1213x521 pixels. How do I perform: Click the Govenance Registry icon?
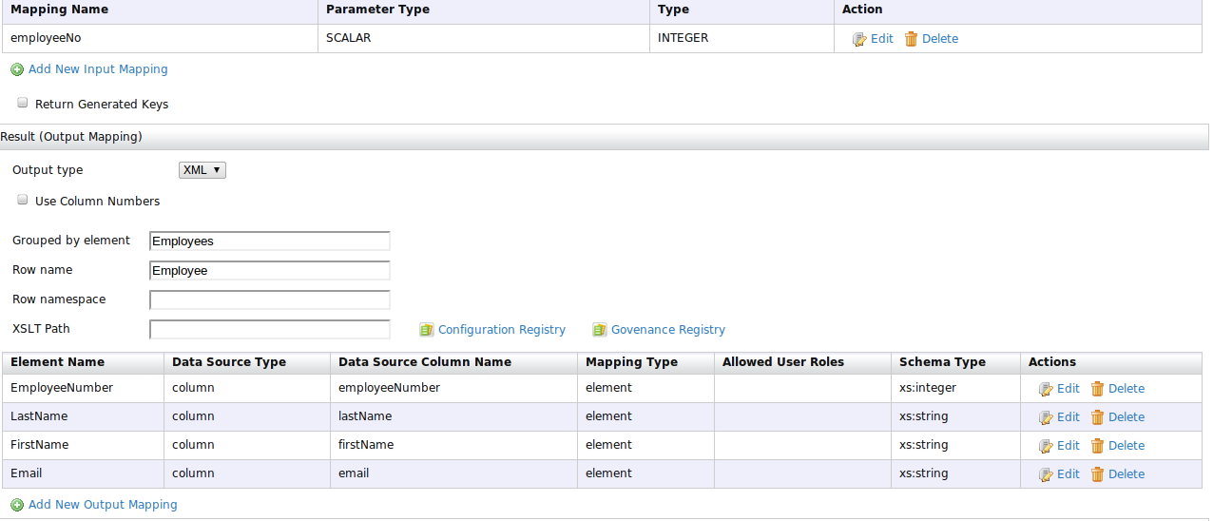point(600,330)
